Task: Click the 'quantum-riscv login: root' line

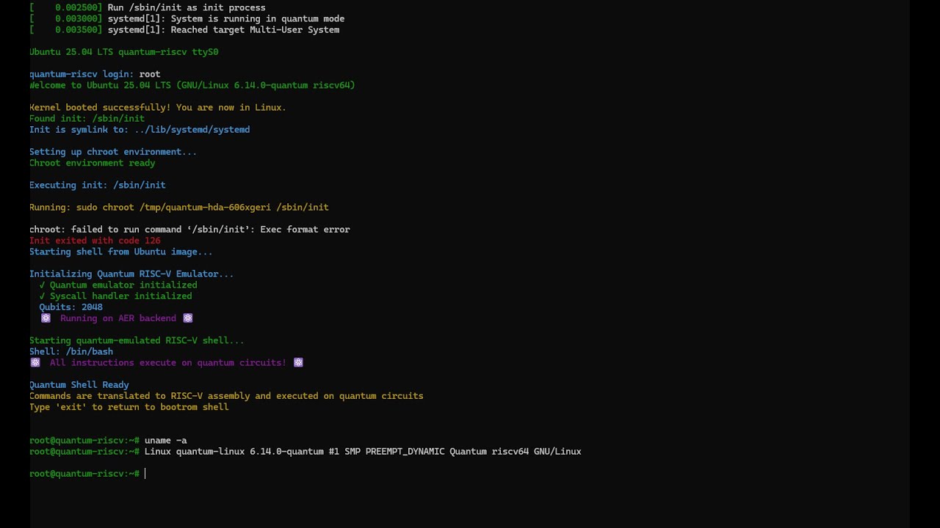Action: tap(95, 74)
